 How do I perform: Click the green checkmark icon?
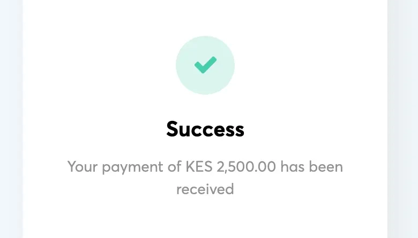coord(205,65)
